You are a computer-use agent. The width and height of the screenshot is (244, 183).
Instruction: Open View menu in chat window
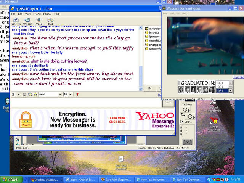[x=28, y=14]
